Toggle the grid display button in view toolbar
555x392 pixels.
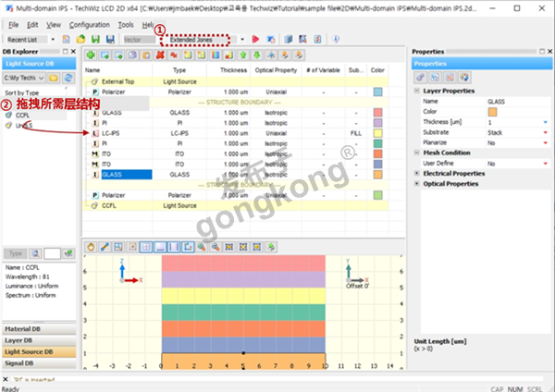click(x=146, y=247)
